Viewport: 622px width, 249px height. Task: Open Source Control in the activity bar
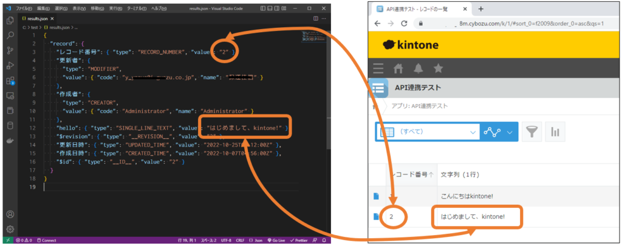tap(10, 50)
